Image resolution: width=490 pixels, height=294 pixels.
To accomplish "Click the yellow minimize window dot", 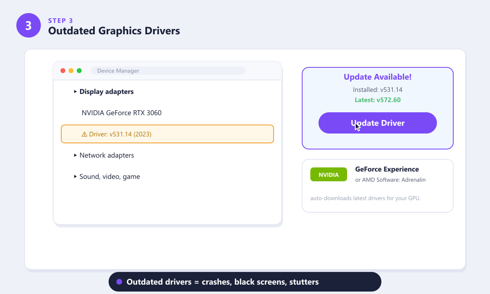I will coord(71,71).
